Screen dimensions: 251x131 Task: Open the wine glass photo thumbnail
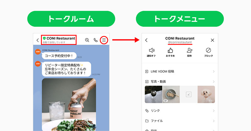[x=153, y=94]
